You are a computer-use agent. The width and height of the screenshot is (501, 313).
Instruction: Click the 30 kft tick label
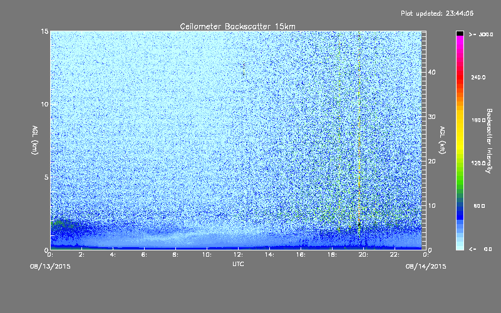point(431,117)
